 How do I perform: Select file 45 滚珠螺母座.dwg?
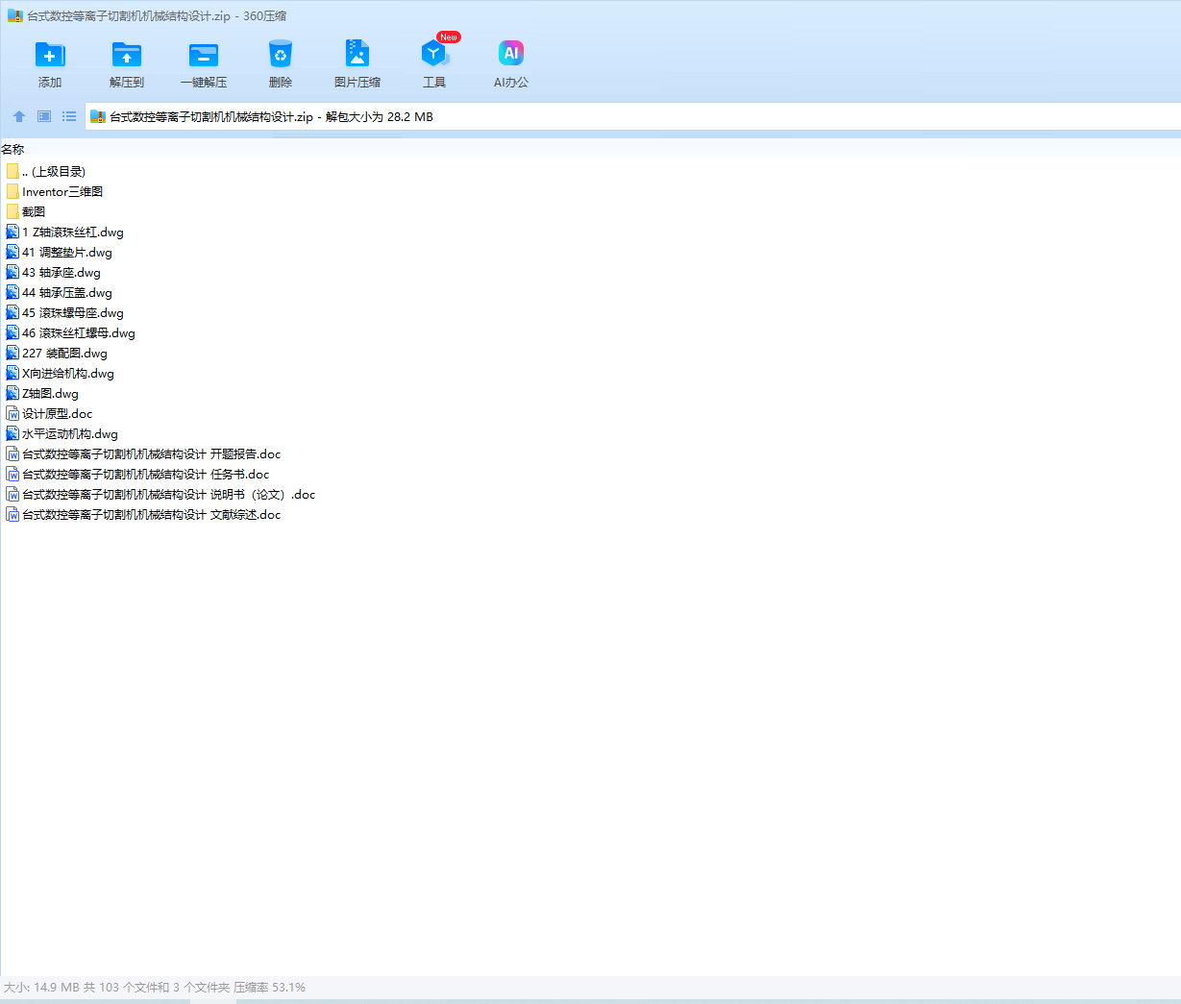click(64, 312)
